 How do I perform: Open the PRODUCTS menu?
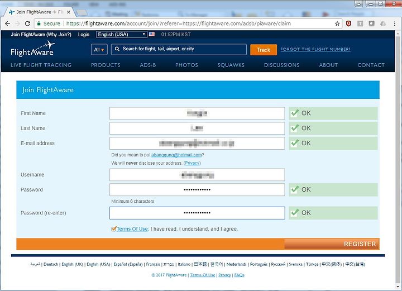click(x=106, y=65)
